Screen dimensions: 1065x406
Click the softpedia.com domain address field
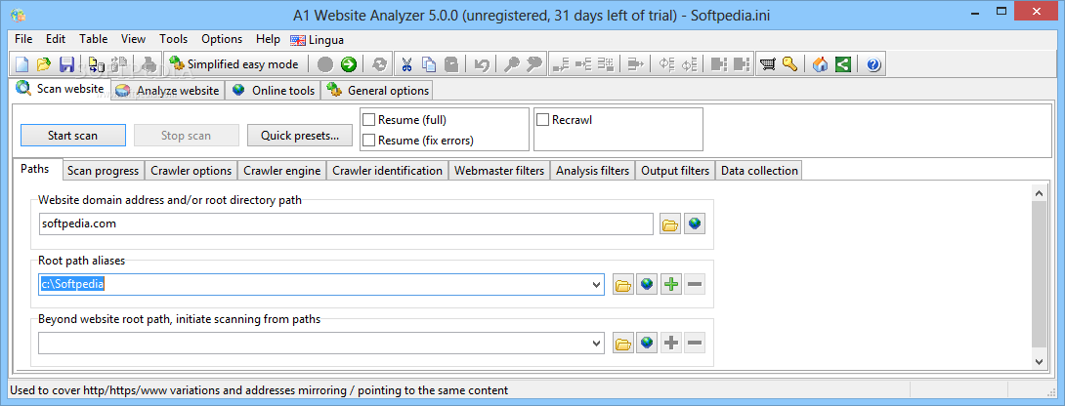346,223
